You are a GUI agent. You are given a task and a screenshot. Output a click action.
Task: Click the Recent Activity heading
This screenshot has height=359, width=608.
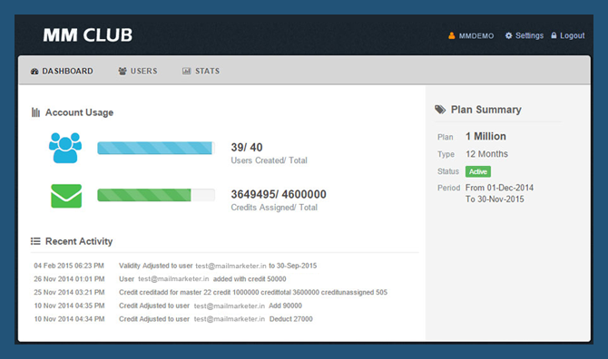79,241
